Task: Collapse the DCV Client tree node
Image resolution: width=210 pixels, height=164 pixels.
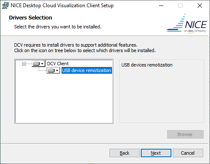Action: [x=24, y=64]
